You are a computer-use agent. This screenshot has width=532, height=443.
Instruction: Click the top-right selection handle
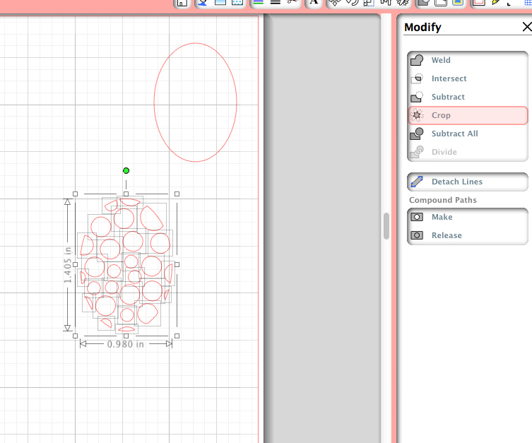(x=177, y=194)
